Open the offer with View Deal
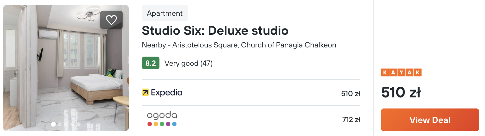The height and width of the screenshot is (136, 485). (x=430, y=120)
